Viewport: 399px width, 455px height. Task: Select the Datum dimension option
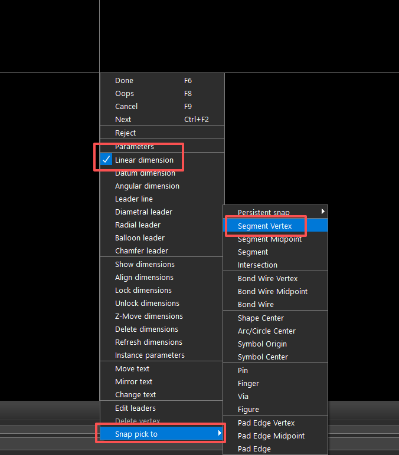[x=145, y=173]
